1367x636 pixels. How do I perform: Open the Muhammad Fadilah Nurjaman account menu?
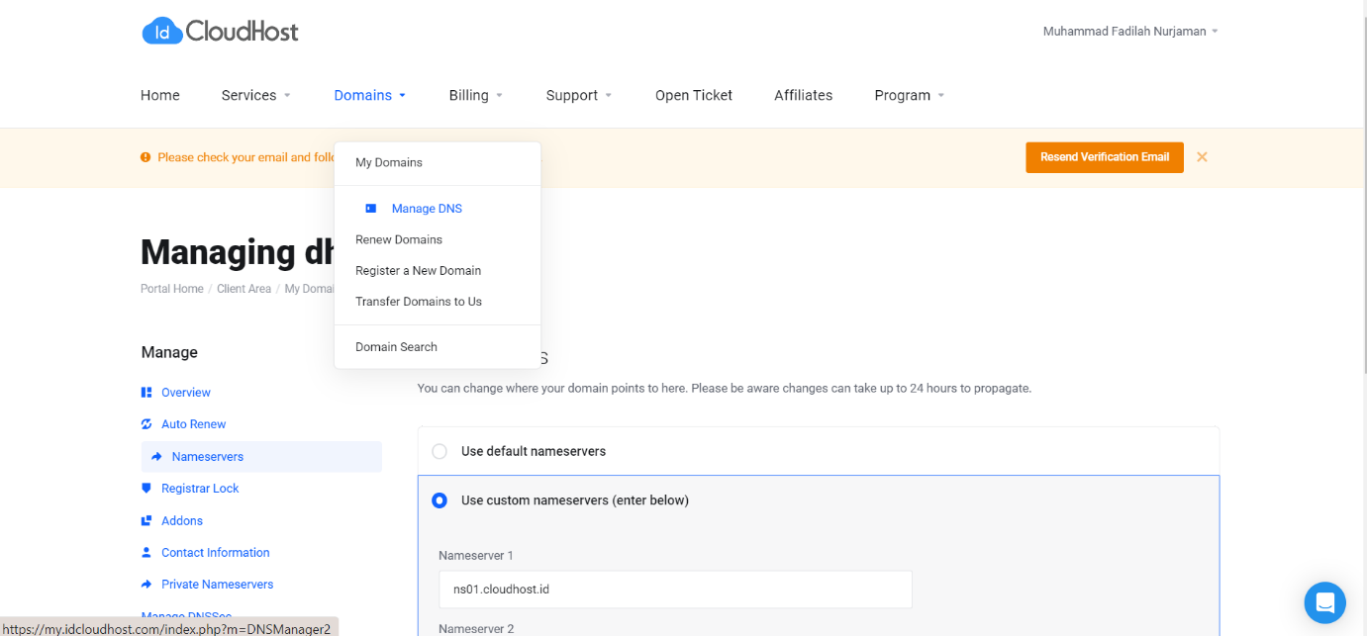1130,32
